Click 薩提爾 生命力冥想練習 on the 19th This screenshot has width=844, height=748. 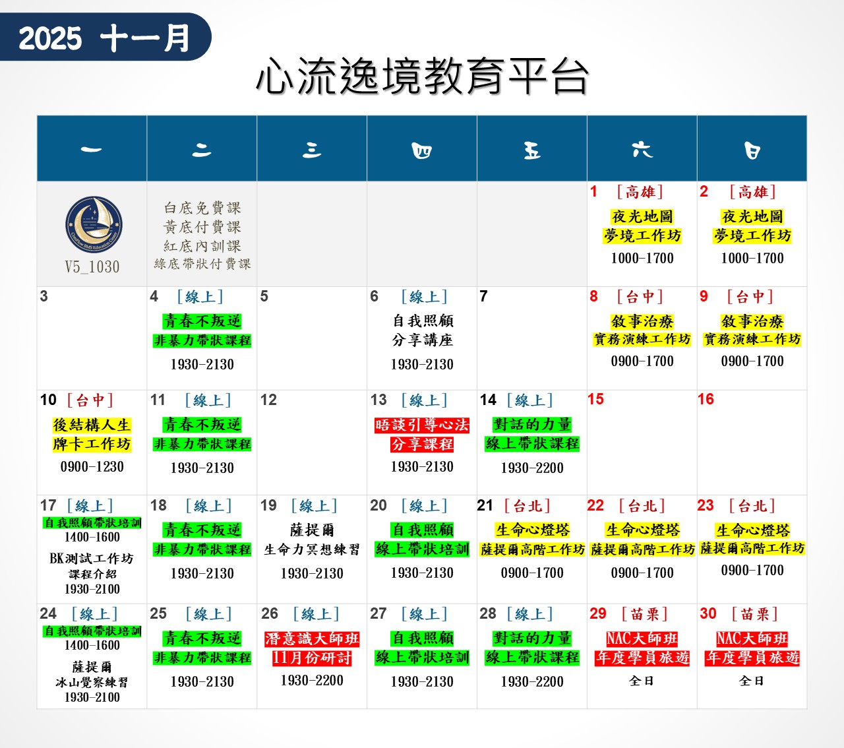[x=312, y=540]
